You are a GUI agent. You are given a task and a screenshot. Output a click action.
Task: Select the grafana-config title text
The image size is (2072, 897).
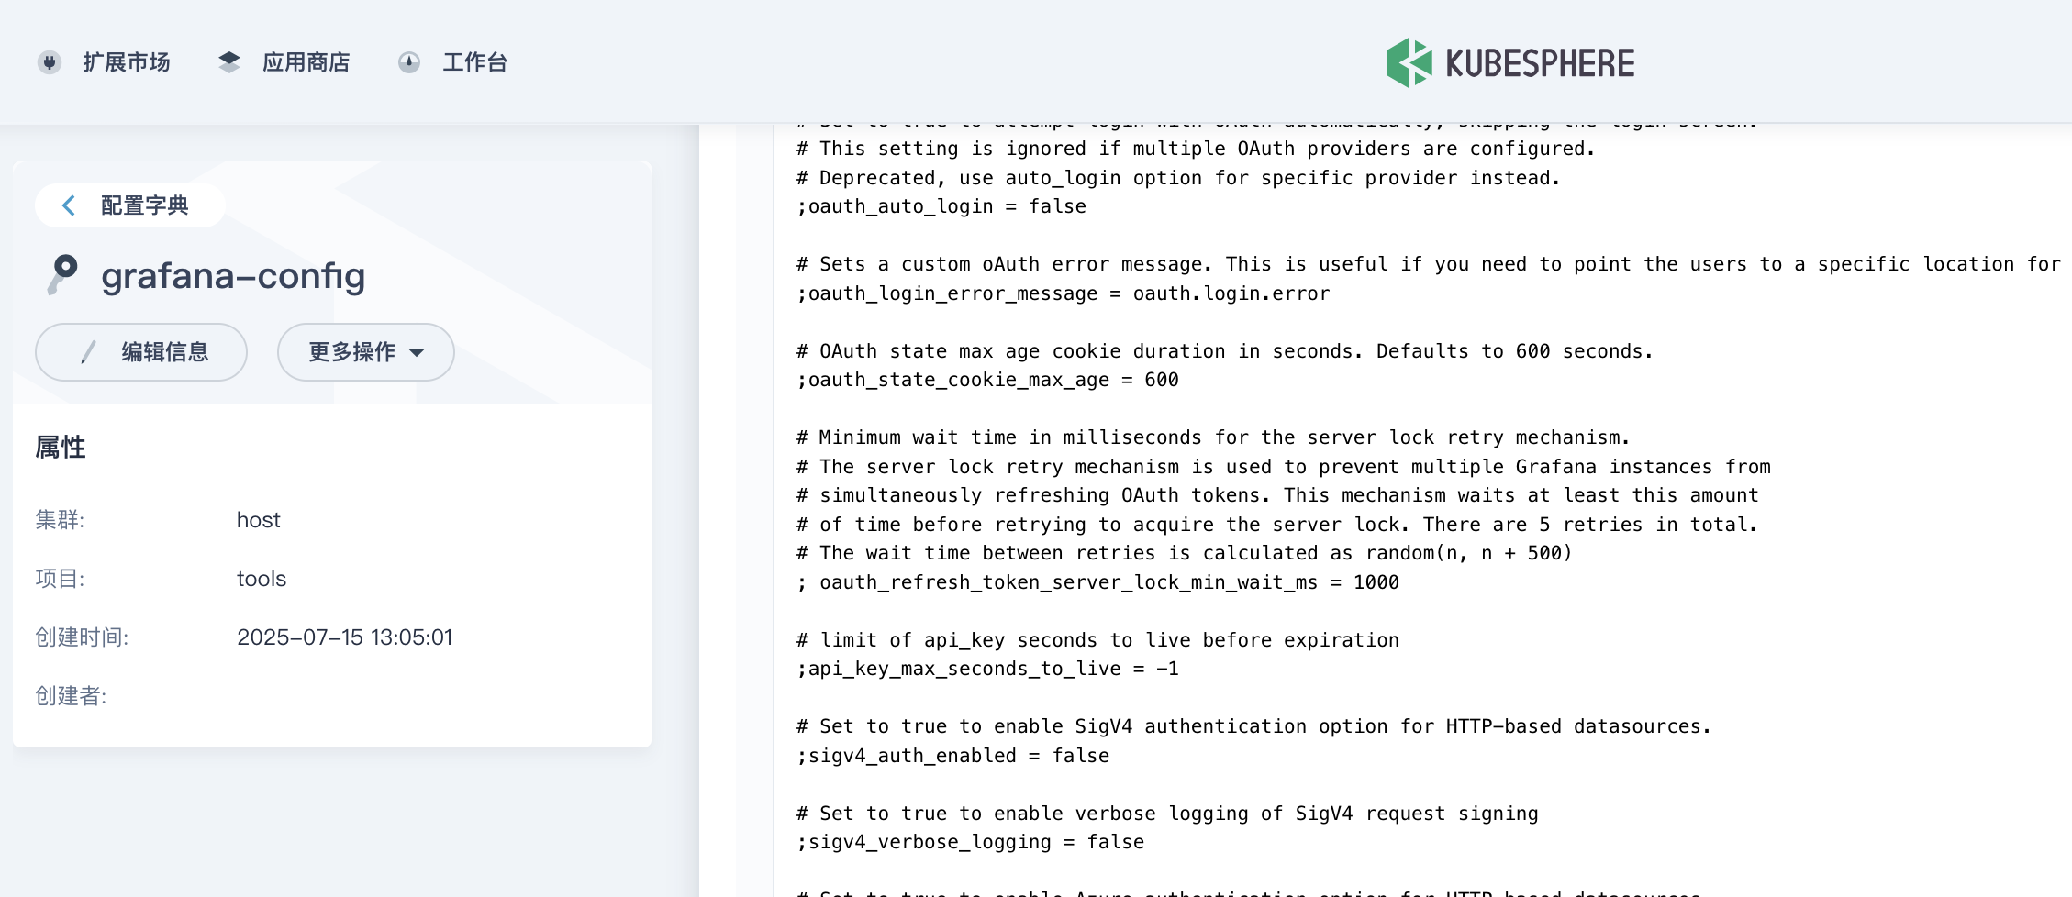click(234, 275)
